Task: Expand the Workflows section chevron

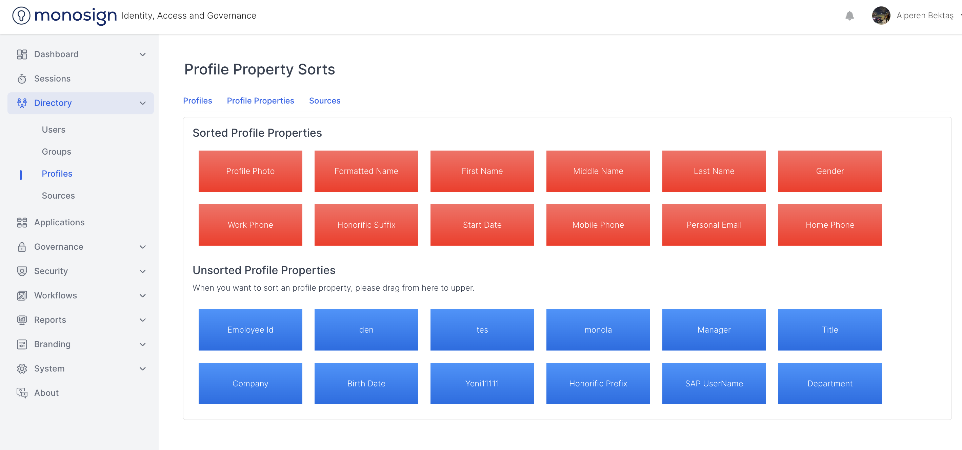Action: pyautogui.click(x=142, y=296)
